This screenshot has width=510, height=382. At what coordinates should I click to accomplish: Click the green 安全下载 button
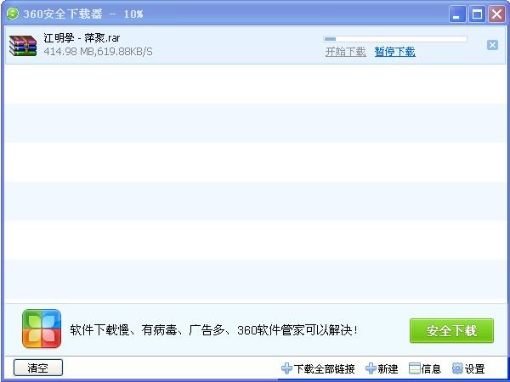[x=451, y=331]
